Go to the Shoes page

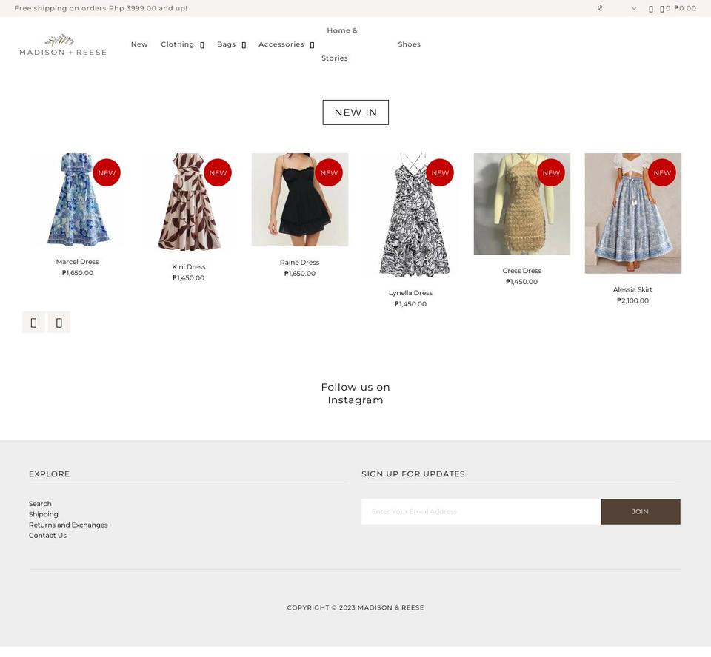(409, 44)
